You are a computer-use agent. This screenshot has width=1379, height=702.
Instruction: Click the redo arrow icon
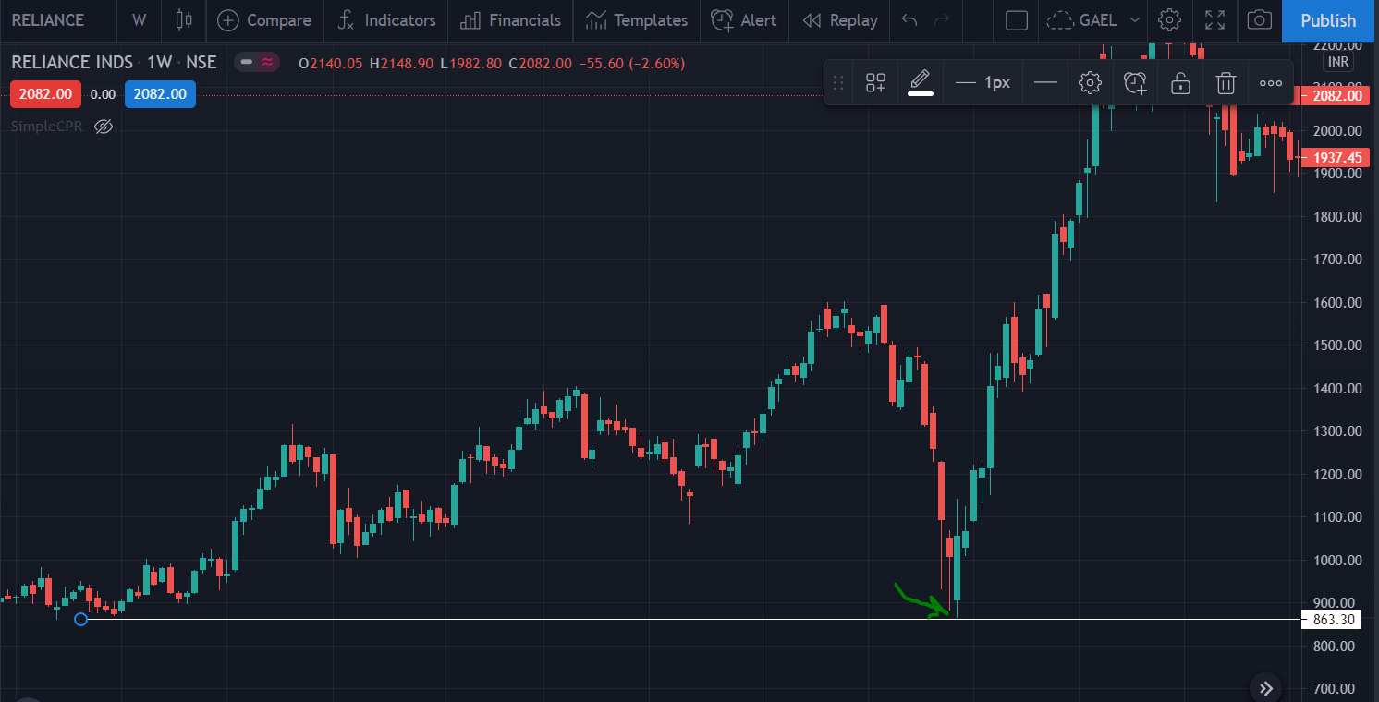tap(942, 19)
